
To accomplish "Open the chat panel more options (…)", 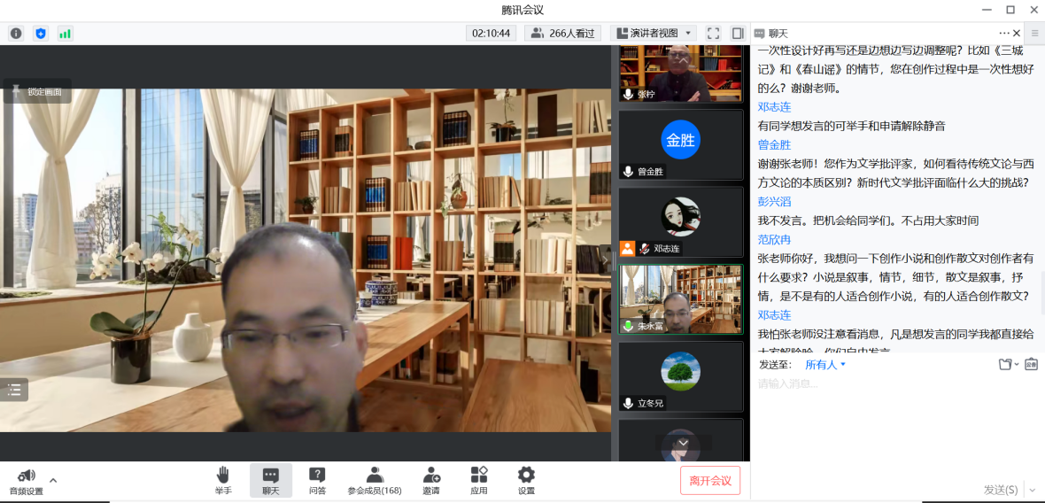I will (x=1004, y=34).
